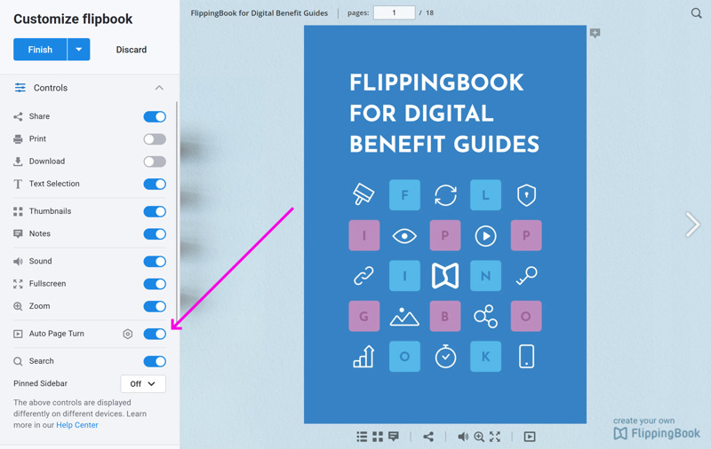Click the Discard button
The height and width of the screenshot is (449, 711).
coord(131,50)
